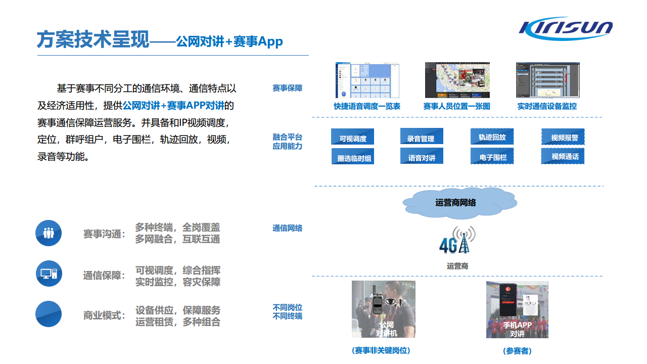
Task: Click the 手机APP对讲 photo
Action: point(517,310)
